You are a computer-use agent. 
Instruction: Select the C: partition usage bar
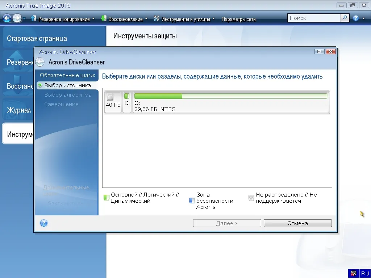(x=231, y=96)
